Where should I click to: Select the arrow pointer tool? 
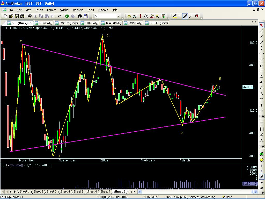coord(261,25)
